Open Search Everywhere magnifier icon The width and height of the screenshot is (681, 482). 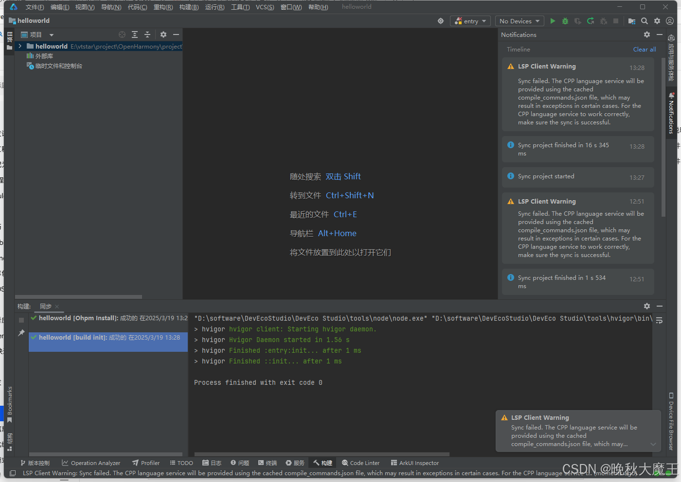644,21
